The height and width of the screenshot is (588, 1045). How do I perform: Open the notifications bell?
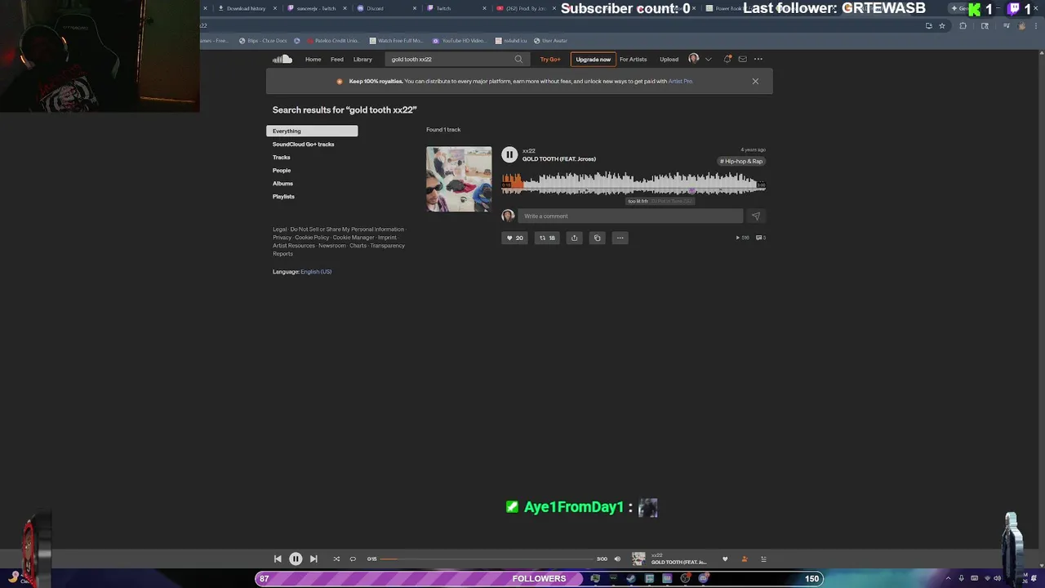coord(727,59)
